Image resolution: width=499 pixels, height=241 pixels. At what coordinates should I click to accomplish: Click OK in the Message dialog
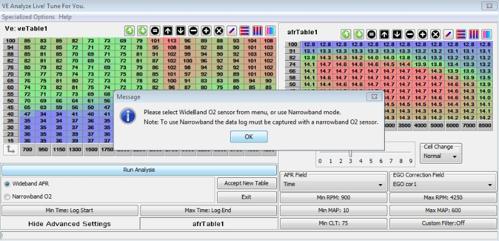[x=249, y=137]
